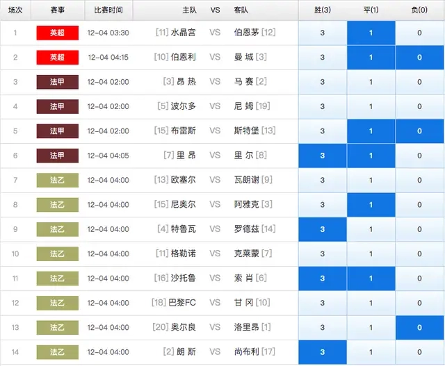The height and width of the screenshot is (366, 445).
Task: Select draw (1) for 特鲁瓦 vs 罗德兹
Action: tap(371, 229)
